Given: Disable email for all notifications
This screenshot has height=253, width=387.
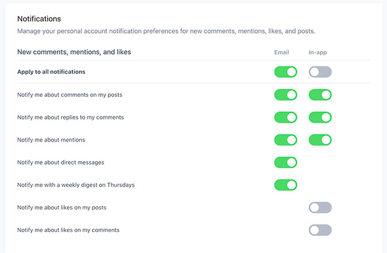Looking at the screenshot, I should (x=285, y=72).
